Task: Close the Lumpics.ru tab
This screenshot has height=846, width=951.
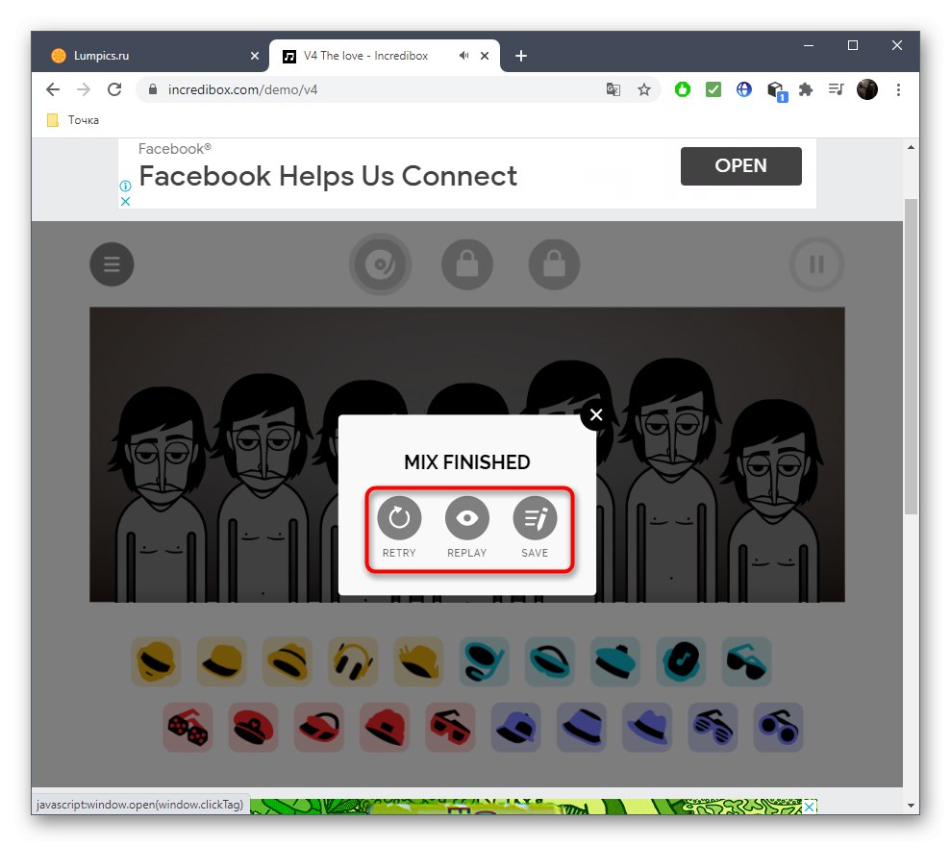Action: (x=255, y=56)
